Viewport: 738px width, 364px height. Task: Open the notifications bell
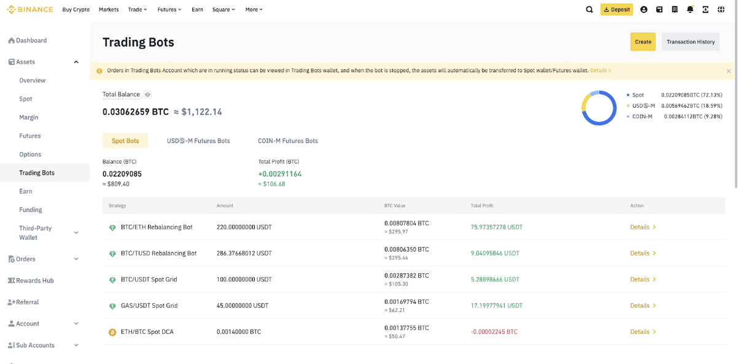click(690, 10)
